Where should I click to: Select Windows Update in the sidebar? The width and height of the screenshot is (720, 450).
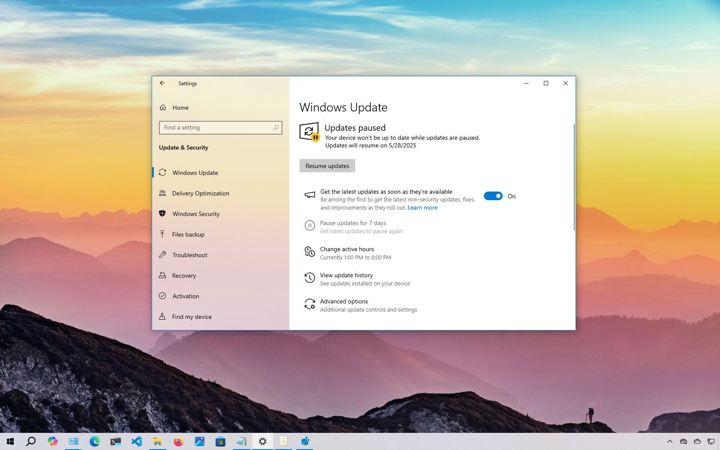[195, 173]
